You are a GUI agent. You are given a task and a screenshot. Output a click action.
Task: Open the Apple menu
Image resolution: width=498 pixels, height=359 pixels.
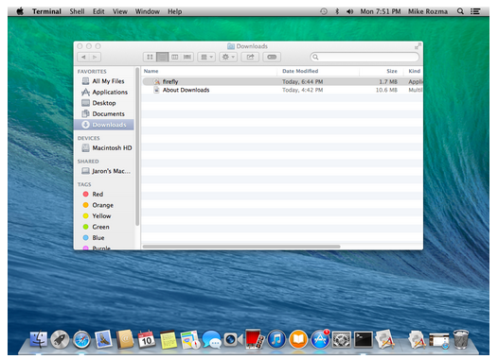(x=20, y=11)
